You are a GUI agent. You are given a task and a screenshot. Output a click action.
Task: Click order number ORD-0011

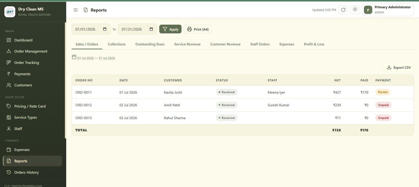coord(83,92)
